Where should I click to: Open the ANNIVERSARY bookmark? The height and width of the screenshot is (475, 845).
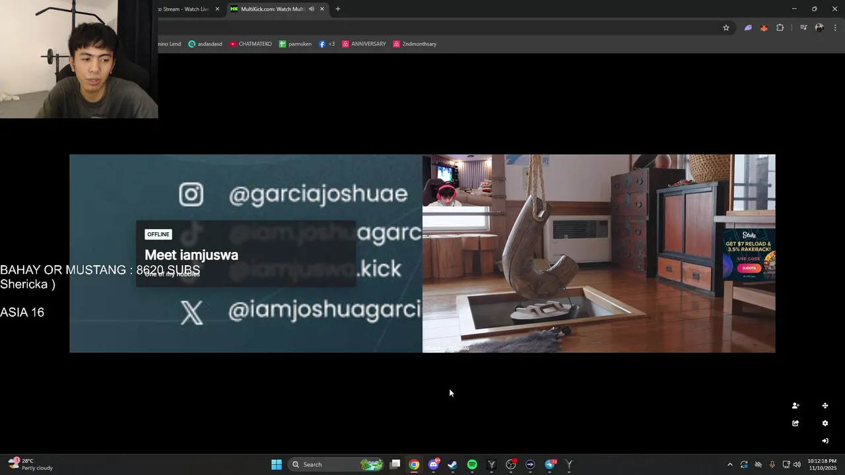pos(364,44)
